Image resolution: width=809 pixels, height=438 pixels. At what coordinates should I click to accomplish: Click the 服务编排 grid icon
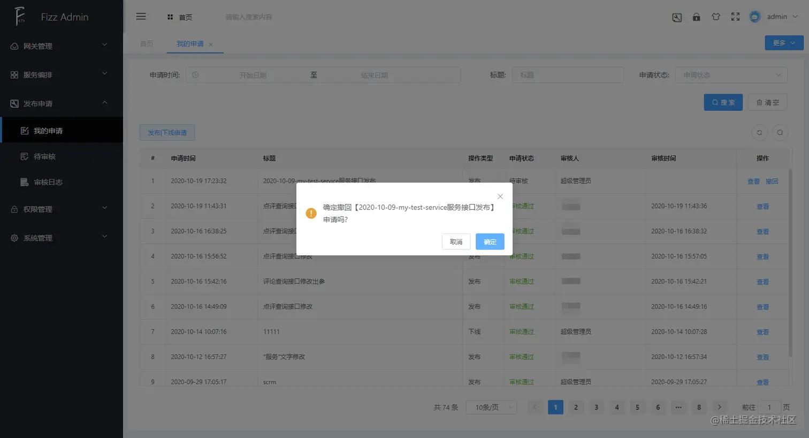[14, 75]
